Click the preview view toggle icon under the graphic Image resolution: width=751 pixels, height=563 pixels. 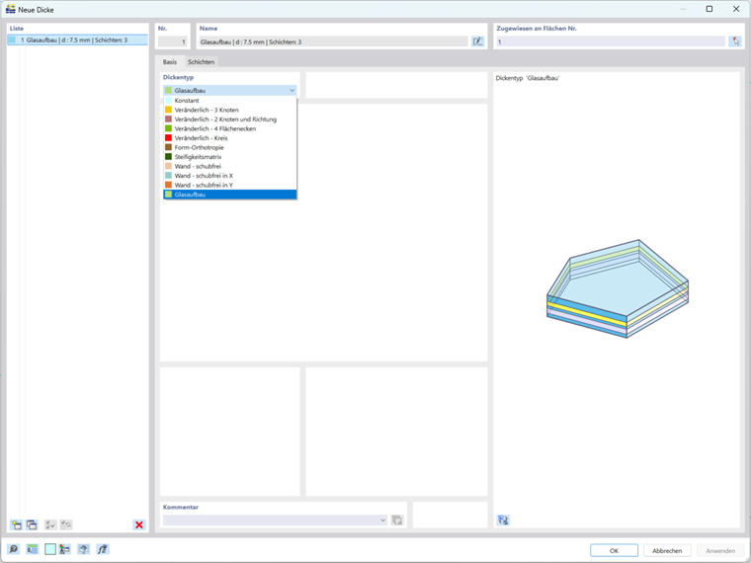[x=503, y=520]
